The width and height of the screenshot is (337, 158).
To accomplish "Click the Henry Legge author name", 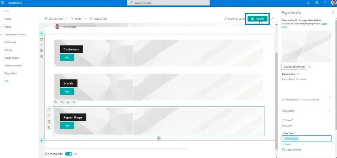I will [69, 27].
